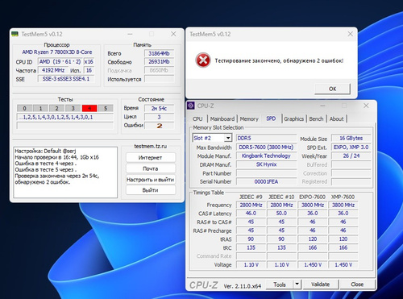The height and width of the screenshot is (299, 403).
Task: Select test box 3 in Тесты
Action: point(73,108)
